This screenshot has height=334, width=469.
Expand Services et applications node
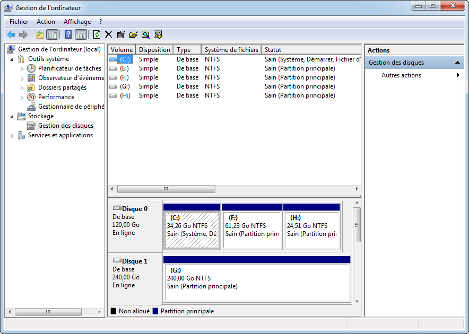click(12, 136)
